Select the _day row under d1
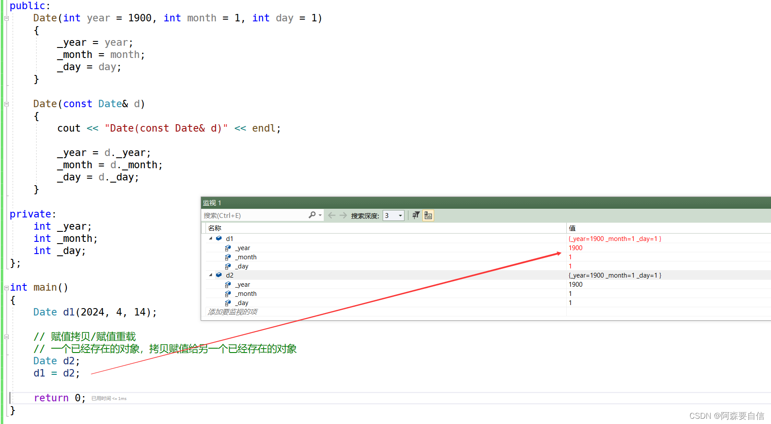 click(x=386, y=266)
